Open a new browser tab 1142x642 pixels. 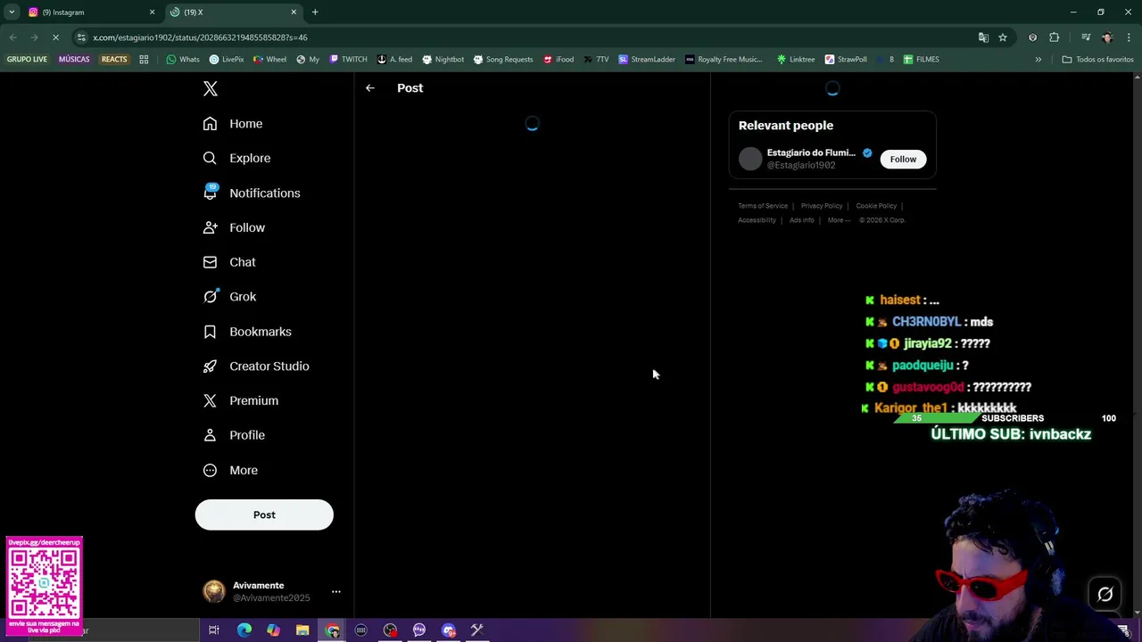tap(315, 12)
